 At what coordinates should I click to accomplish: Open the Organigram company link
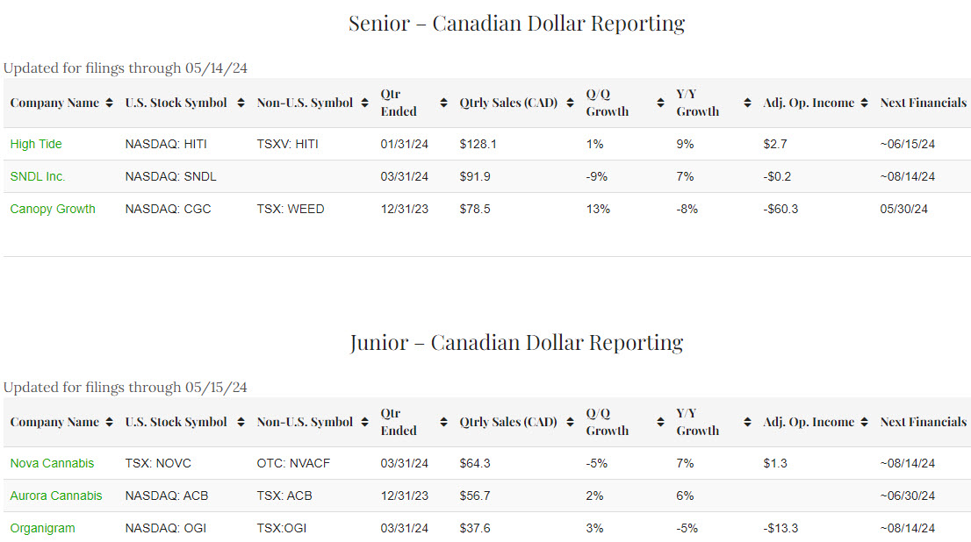click(x=42, y=528)
